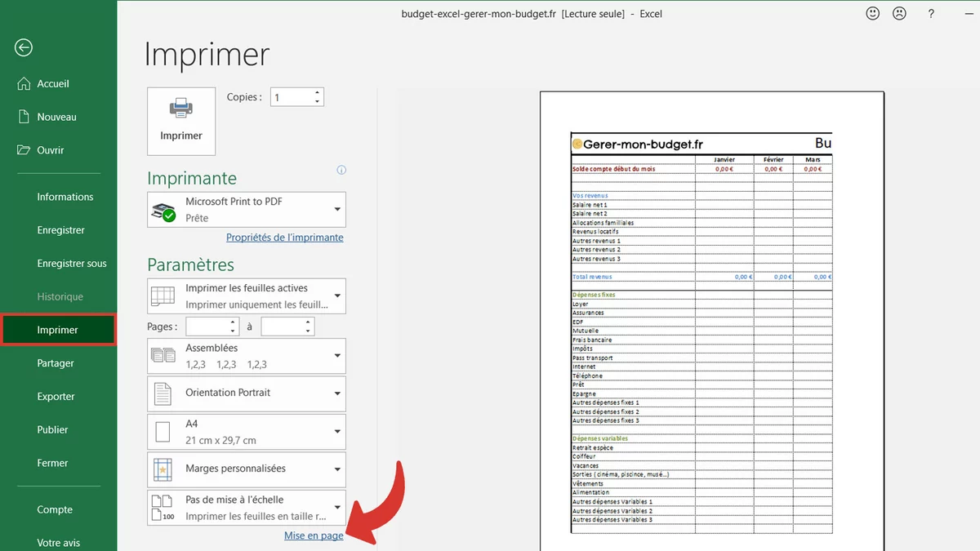Screen dimensions: 980x551
Task: Click 'Dépenses variables' heading in preview
Action: click(x=599, y=438)
